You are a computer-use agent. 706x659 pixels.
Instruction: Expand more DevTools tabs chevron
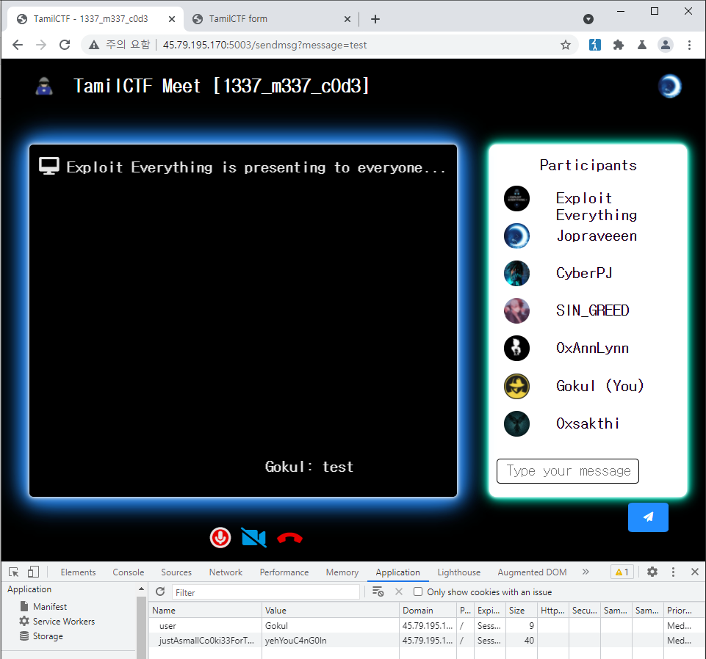(586, 572)
